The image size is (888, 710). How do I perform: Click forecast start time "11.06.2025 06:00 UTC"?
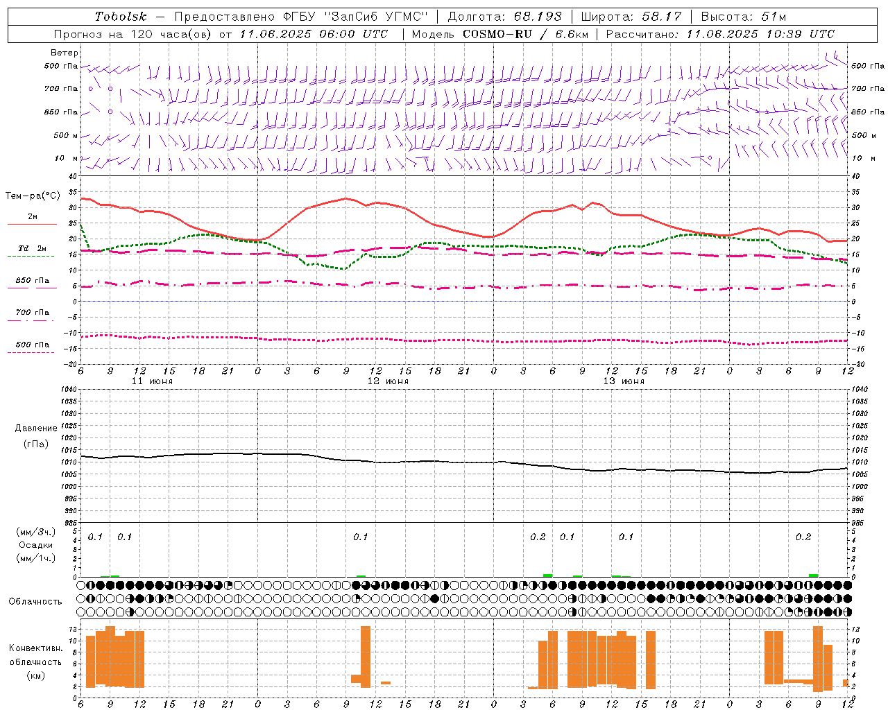(313, 34)
